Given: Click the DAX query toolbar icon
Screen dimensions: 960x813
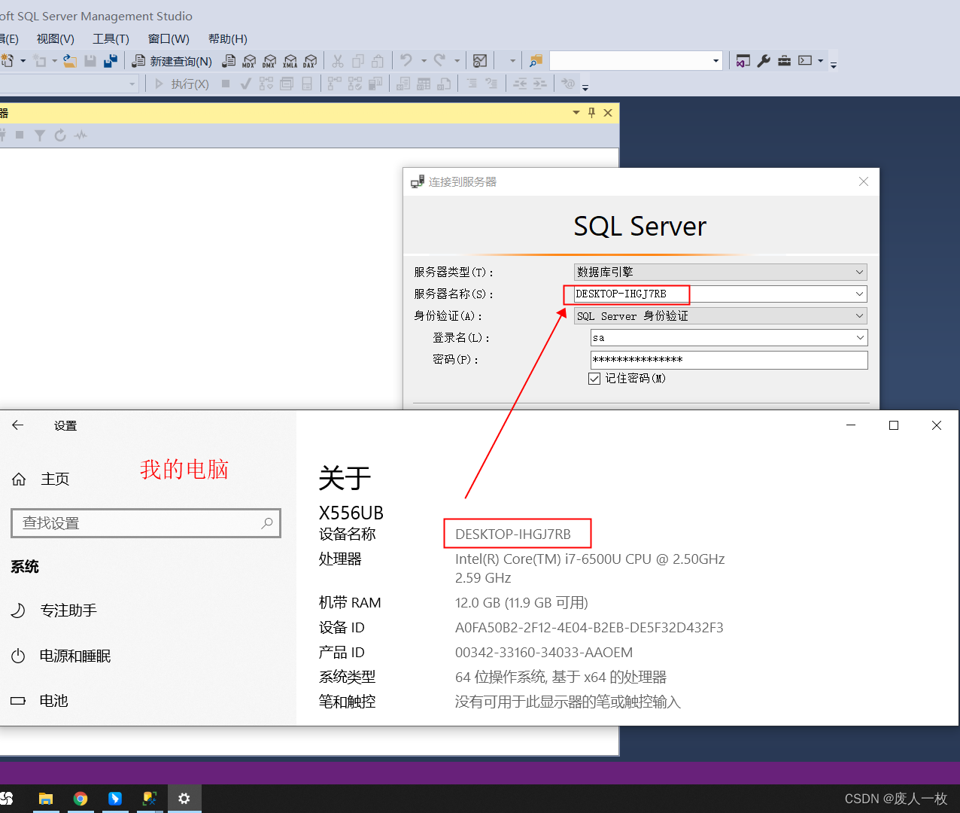Looking at the screenshot, I should 310,61.
